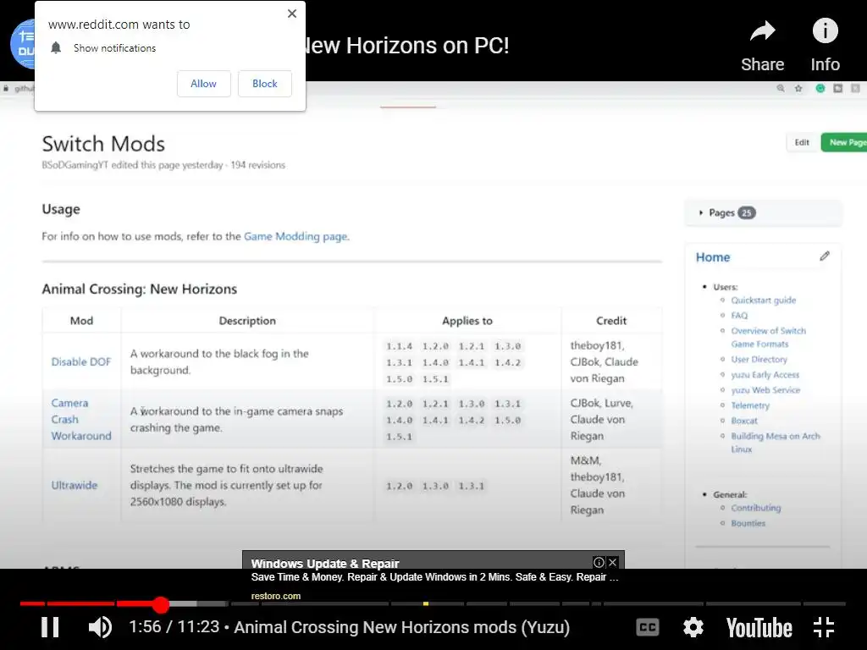Open Overview of Switch Game Formats
The image size is (867, 650).
[x=769, y=337]
